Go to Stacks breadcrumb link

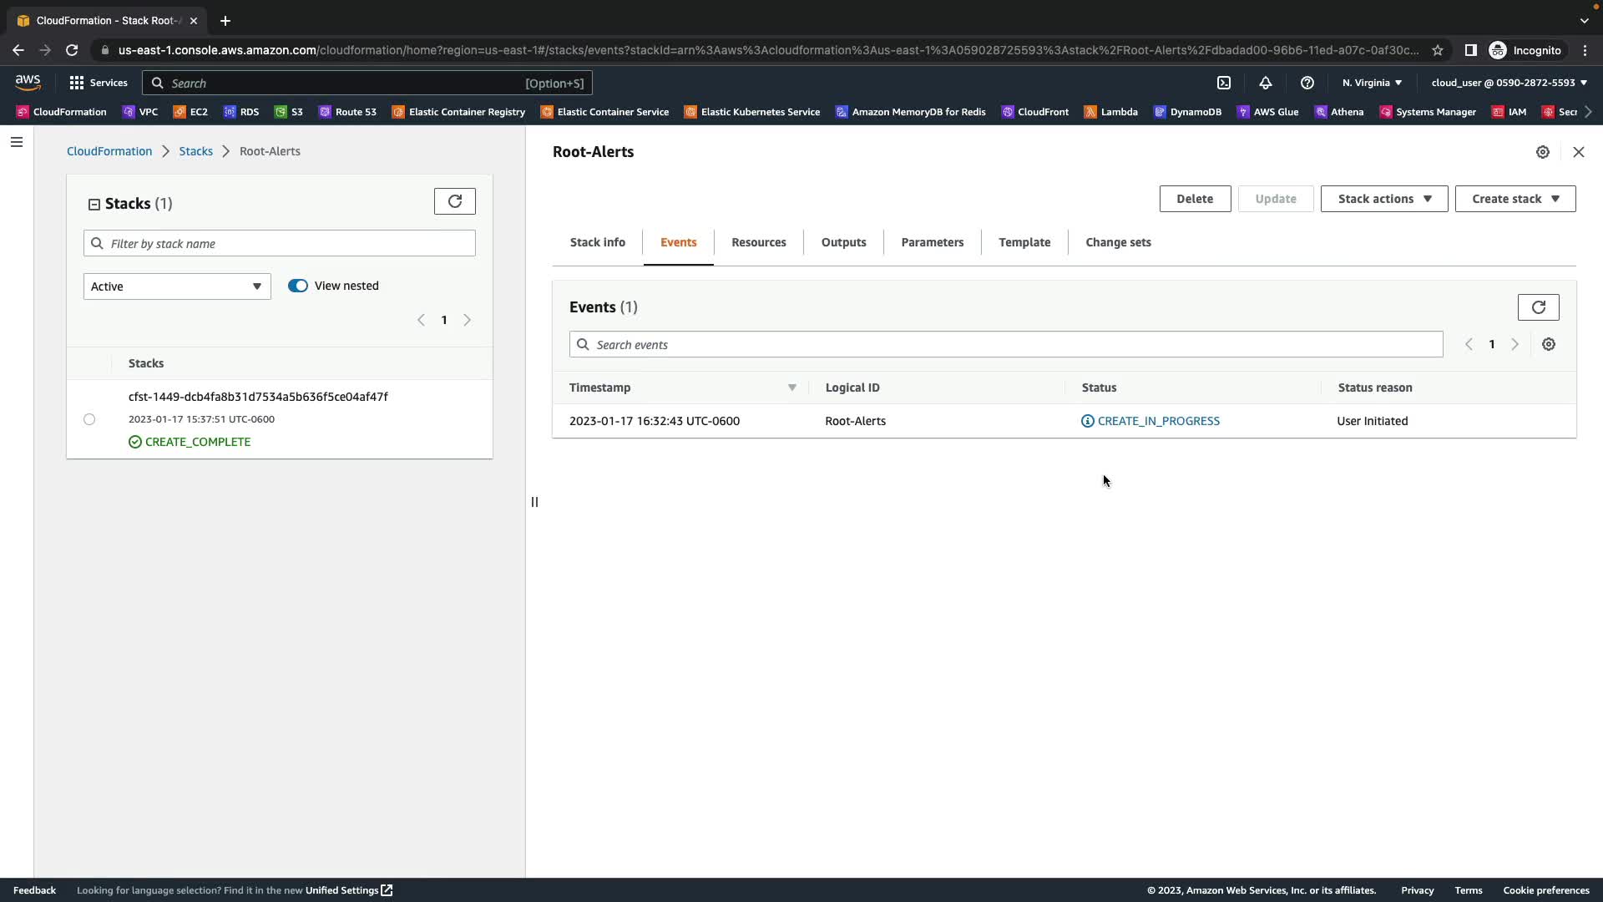click(195, 151)
